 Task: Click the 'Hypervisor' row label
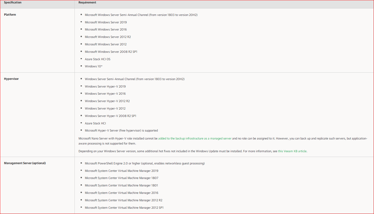(11, 79)
